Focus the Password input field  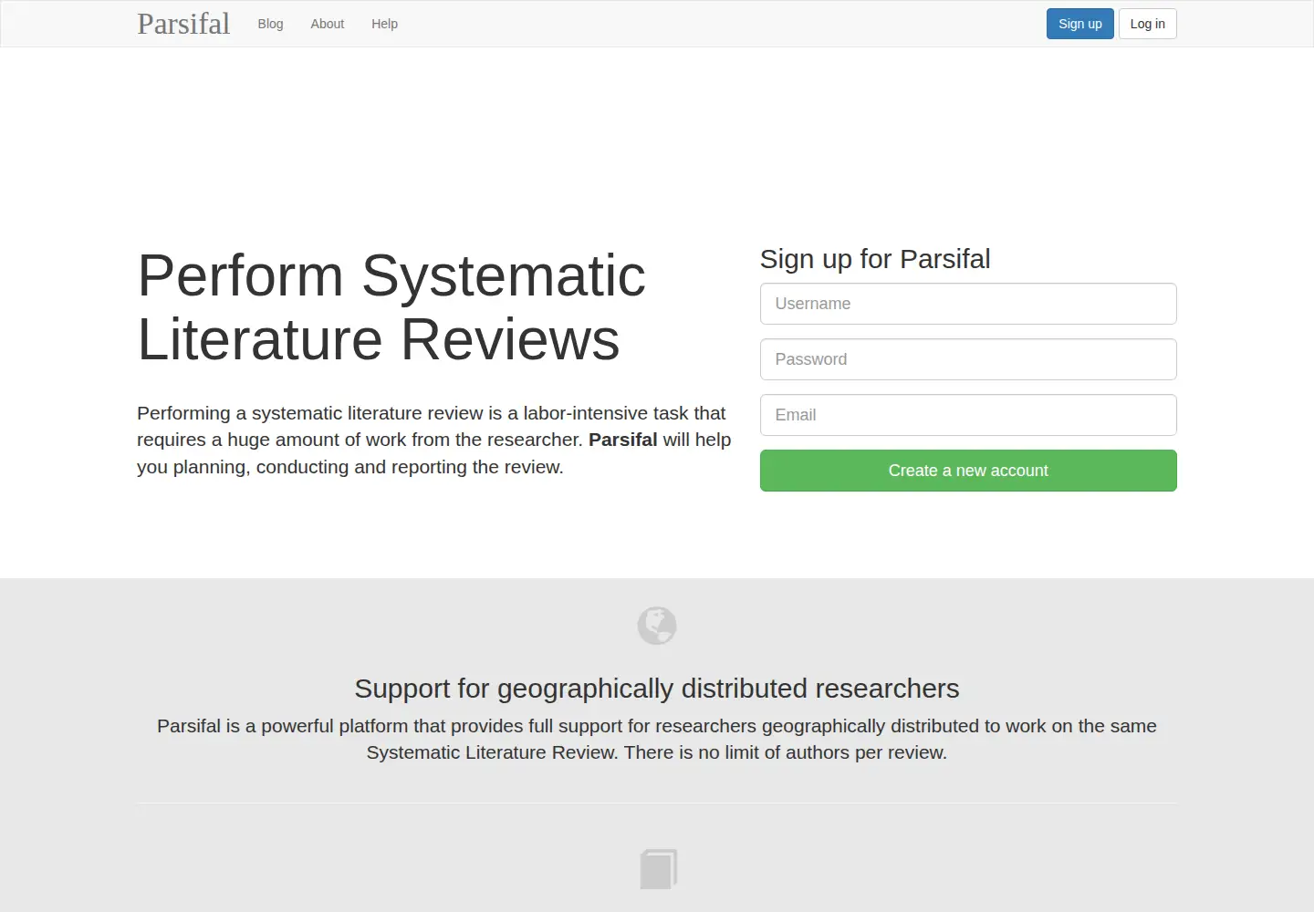point(968,359)
